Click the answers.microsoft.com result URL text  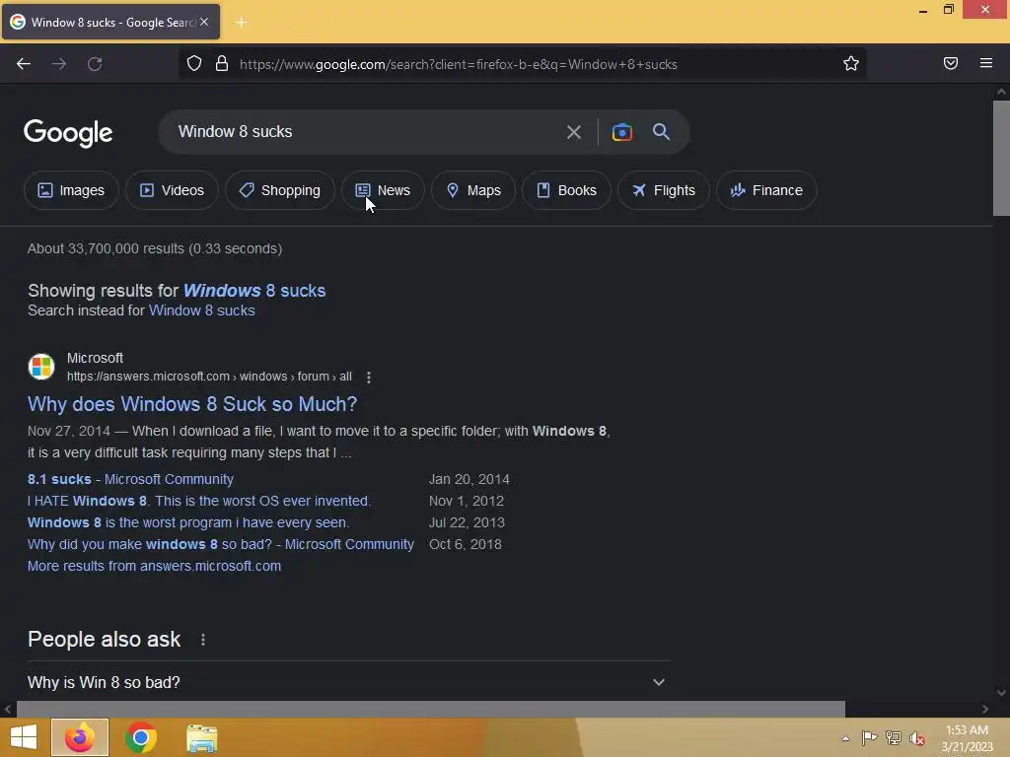209,377
